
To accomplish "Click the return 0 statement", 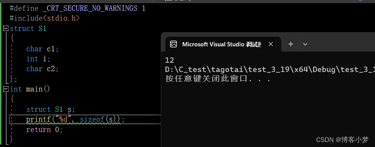I will (44, 130).
